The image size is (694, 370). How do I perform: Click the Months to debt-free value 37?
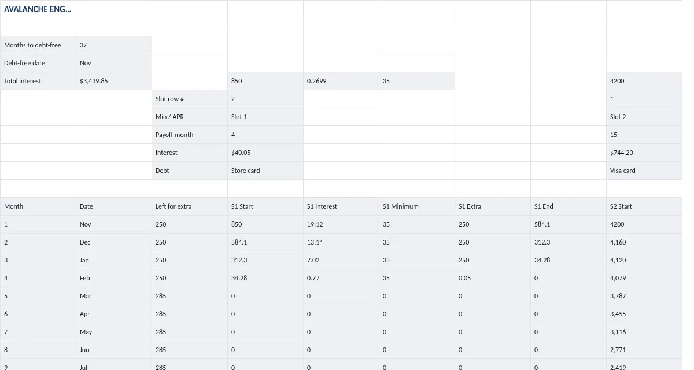coord(114,45)
